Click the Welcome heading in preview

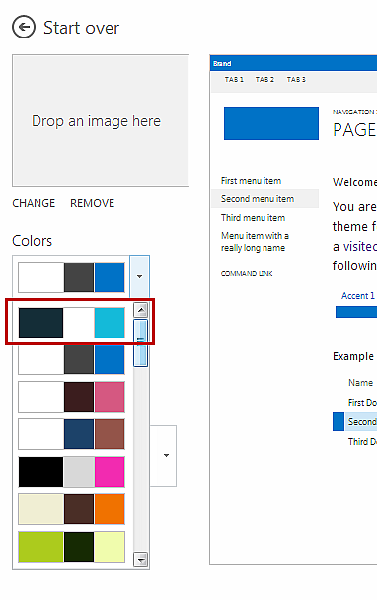tap(355, 182)
